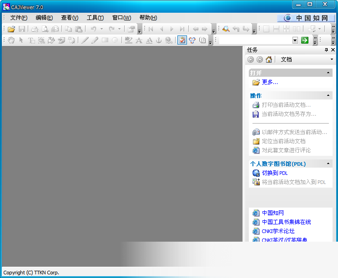Click the open book dictionary icon
The image size is (338, 278).
(202, 40)
